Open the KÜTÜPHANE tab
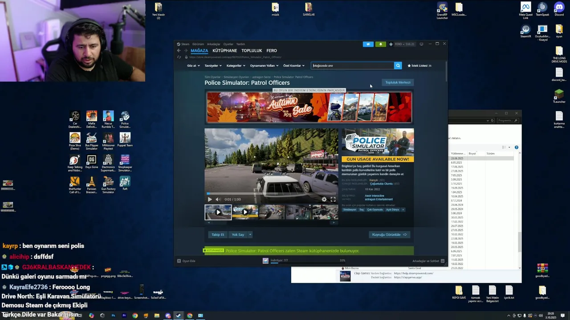This screenshot has width=570, height=320. tap(224, 51)
